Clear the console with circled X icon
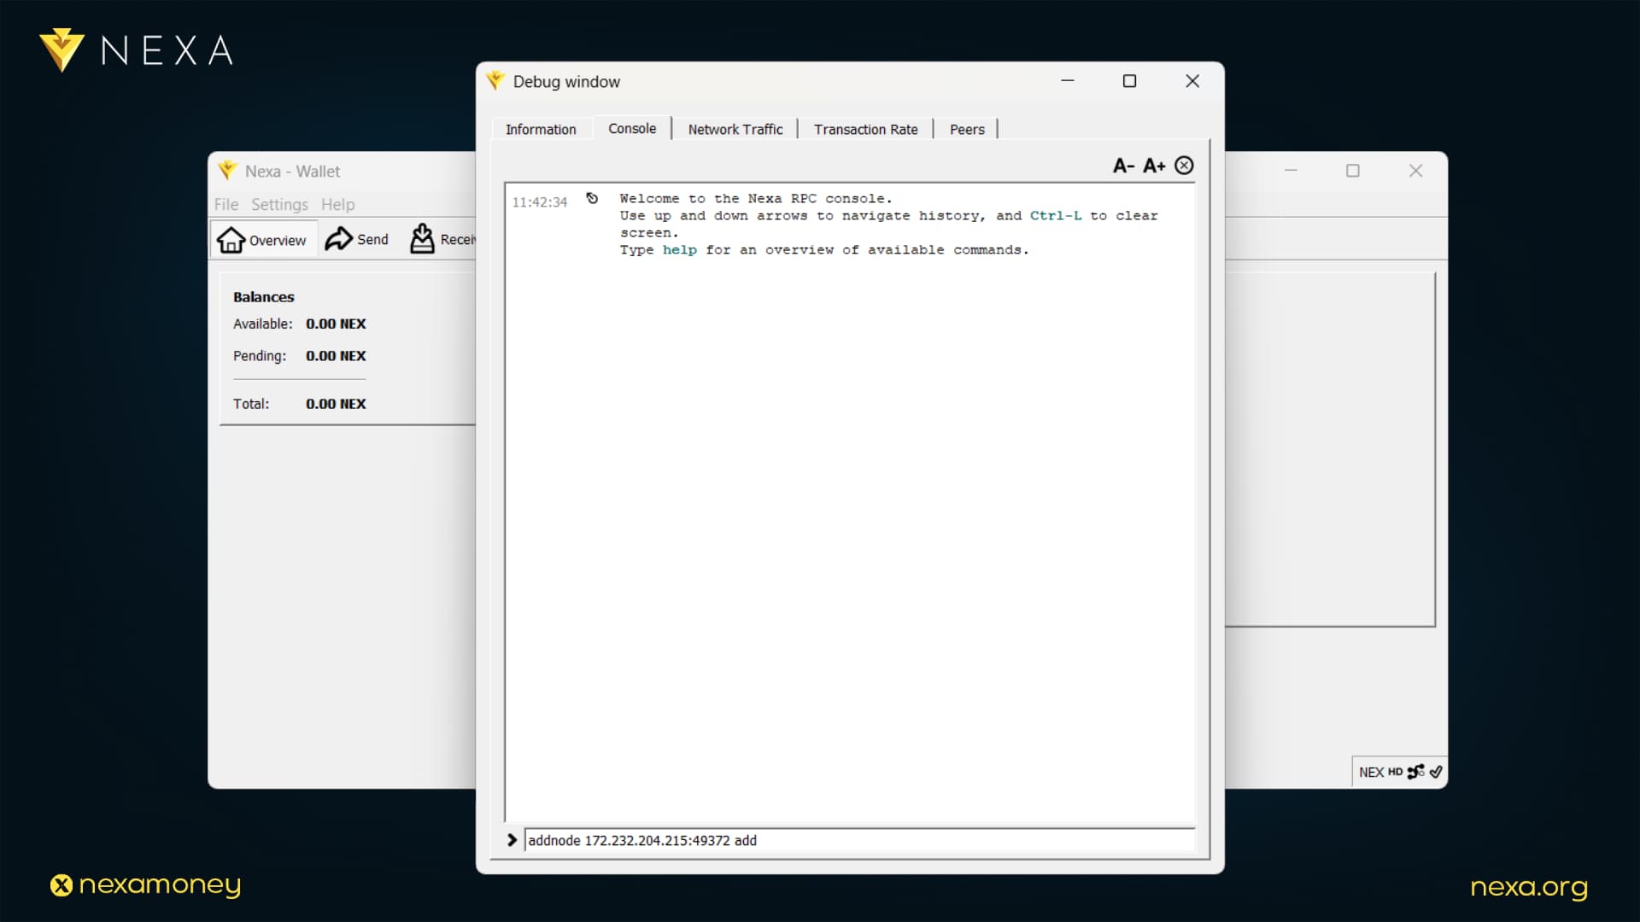The height and width of the screenshot is (922, 1640). [1184, 166]
